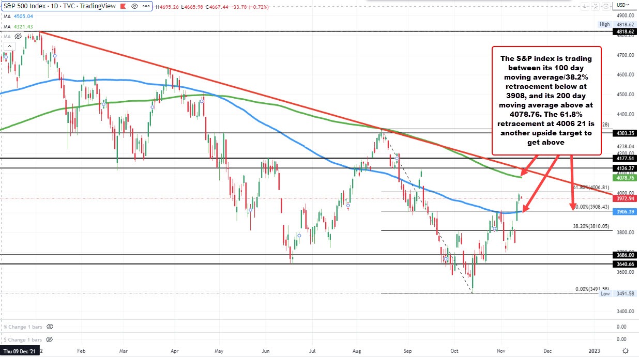Click the H4695.26 high value in legend
The image size is (639, 357).
coord(166,7)
